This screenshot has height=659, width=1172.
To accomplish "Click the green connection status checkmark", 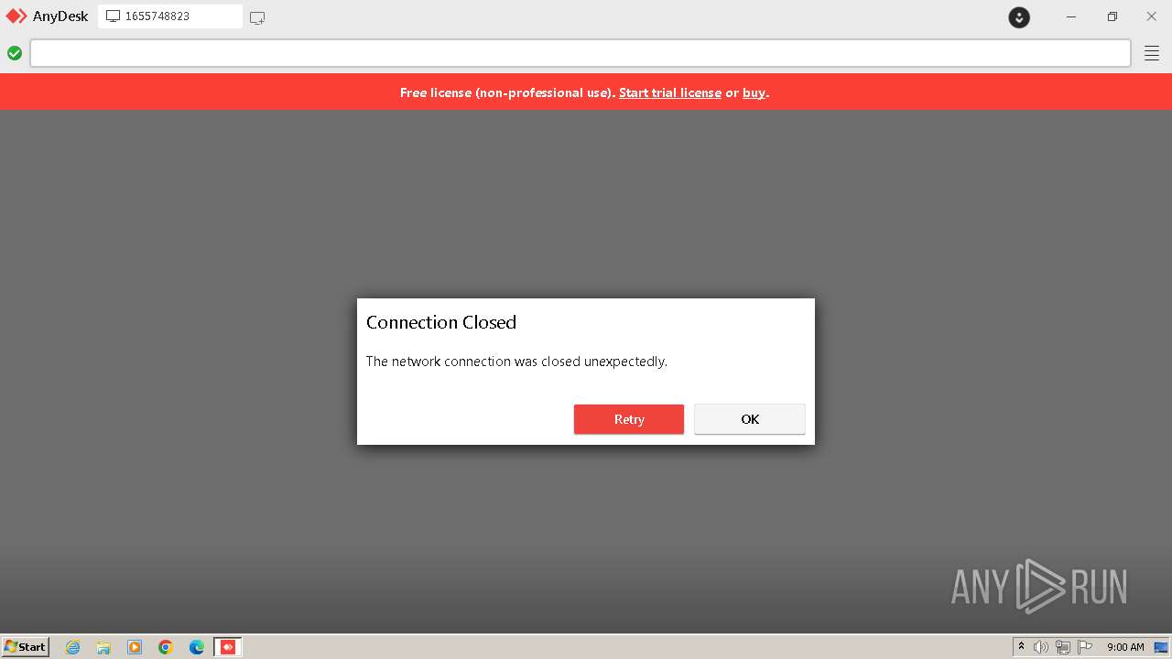I will 15,53.
